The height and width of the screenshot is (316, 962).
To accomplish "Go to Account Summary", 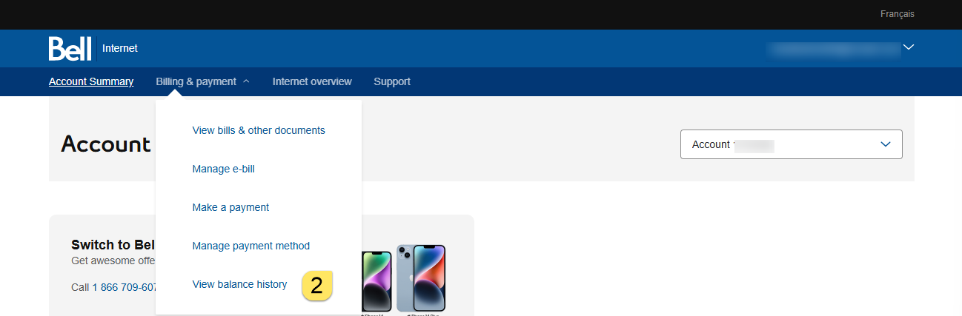I will click(91, 81).
